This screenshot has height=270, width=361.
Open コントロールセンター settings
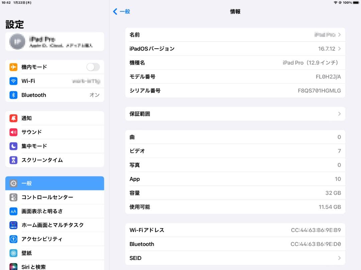(54, 197)
